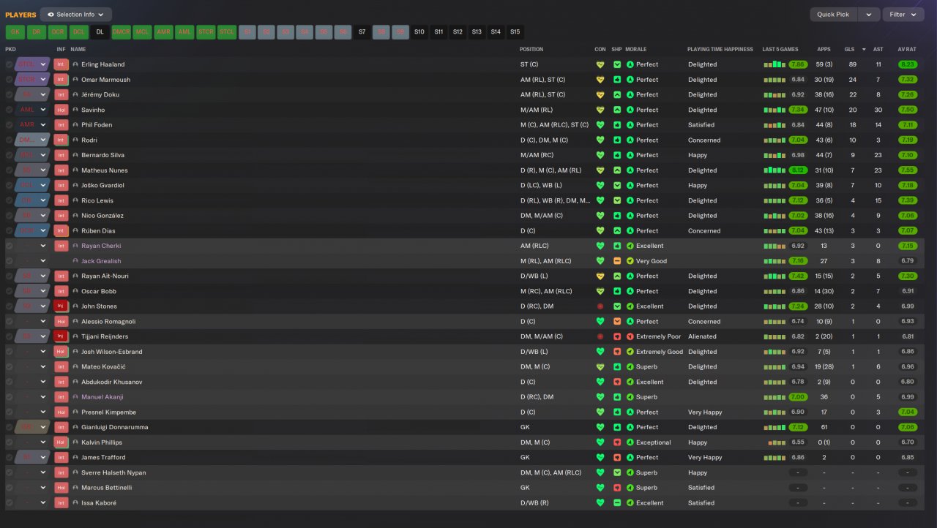
Task: Open the Filter dropdown
Action: (903, 15)
